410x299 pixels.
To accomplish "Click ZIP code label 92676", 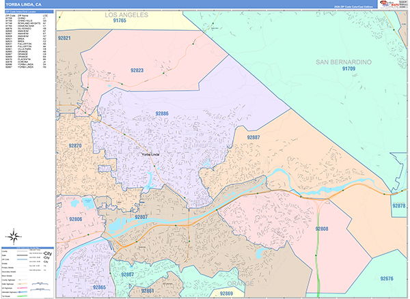I will pyautogui.click(x=387, y=279).
